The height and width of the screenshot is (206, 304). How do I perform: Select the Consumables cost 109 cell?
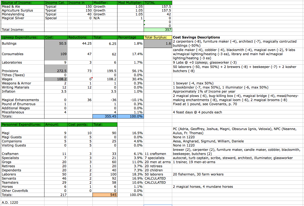click(x=56, y=54)
